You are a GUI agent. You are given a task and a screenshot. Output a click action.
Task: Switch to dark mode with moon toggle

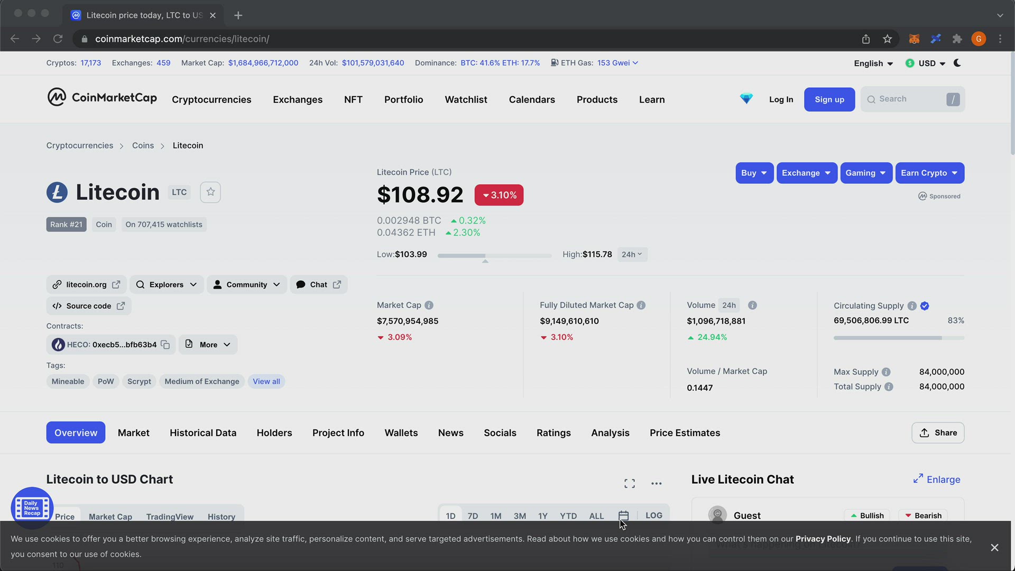coord(957,63)
